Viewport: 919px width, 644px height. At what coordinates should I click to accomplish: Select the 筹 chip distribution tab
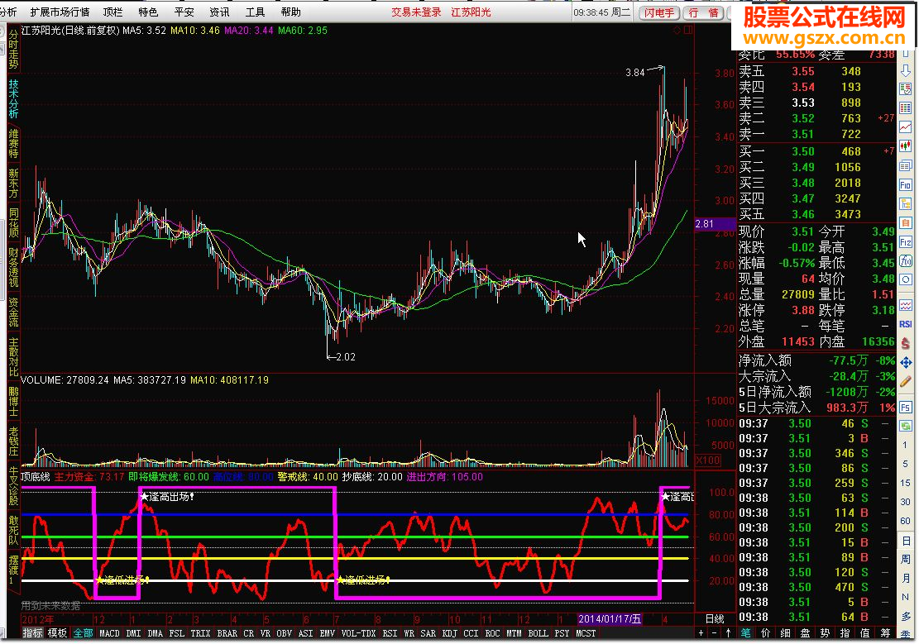(885, 633)
